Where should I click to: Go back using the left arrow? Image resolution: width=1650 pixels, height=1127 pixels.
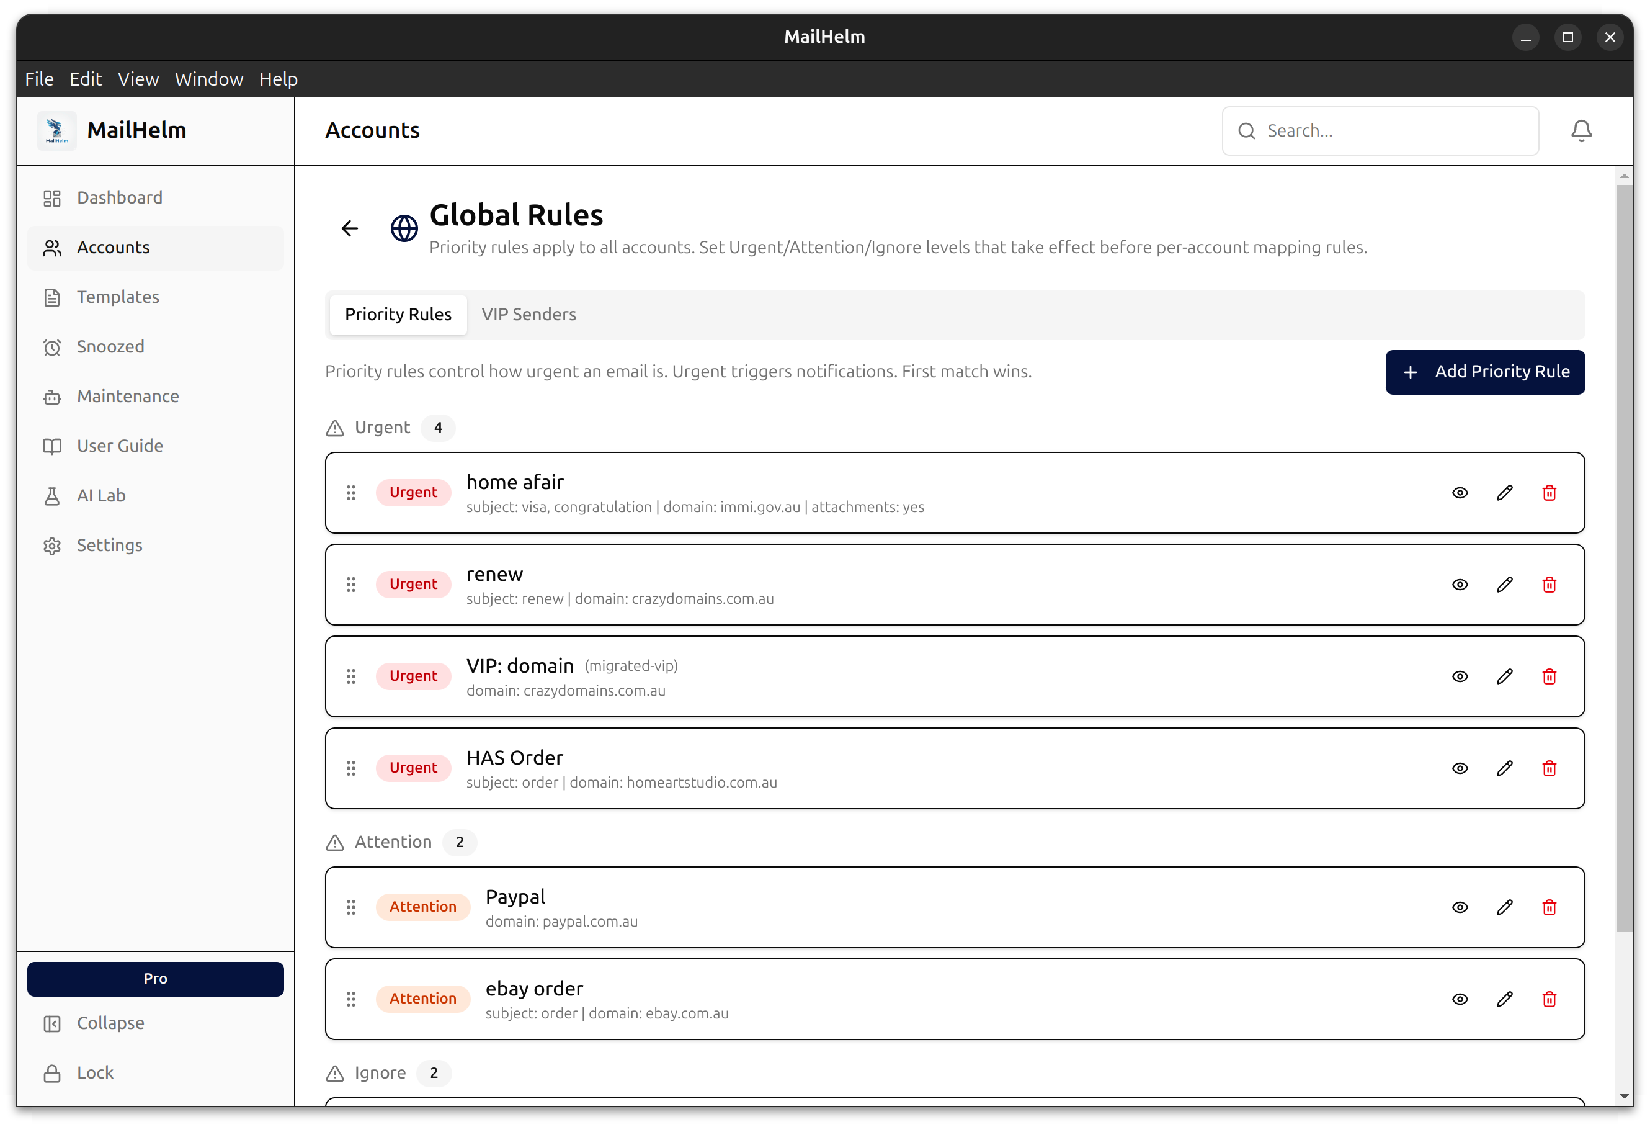click(349, 228)
